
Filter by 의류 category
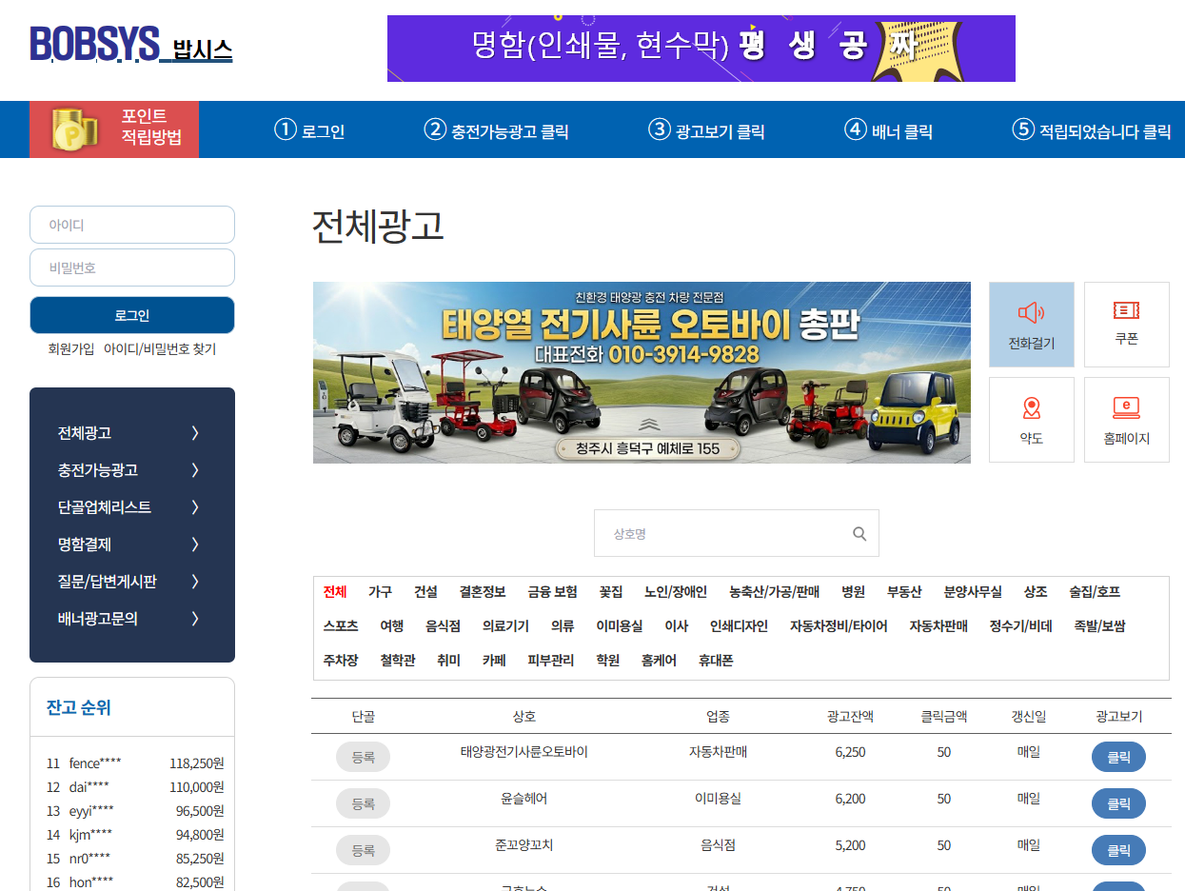563,626
